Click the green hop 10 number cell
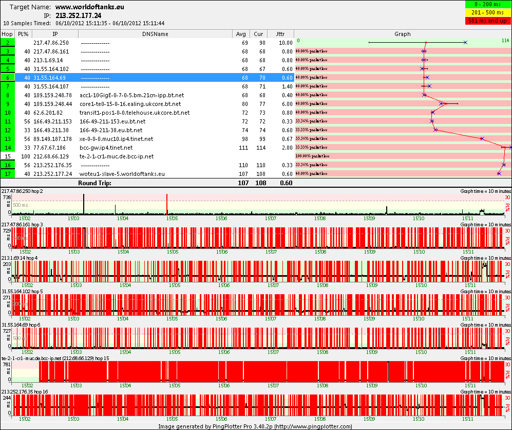 (7, 113)
